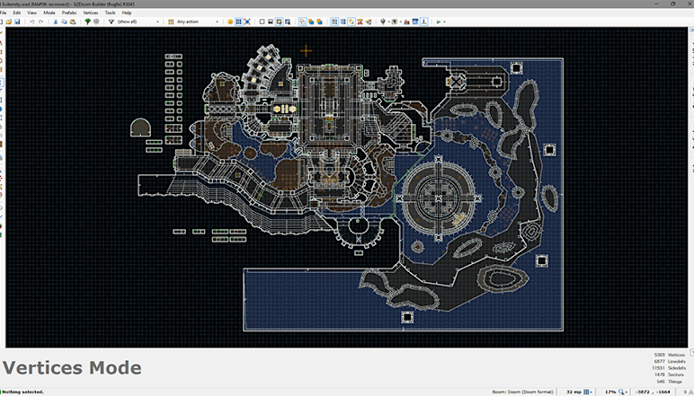Click the Undo arrow icon

tap(31, 22)
